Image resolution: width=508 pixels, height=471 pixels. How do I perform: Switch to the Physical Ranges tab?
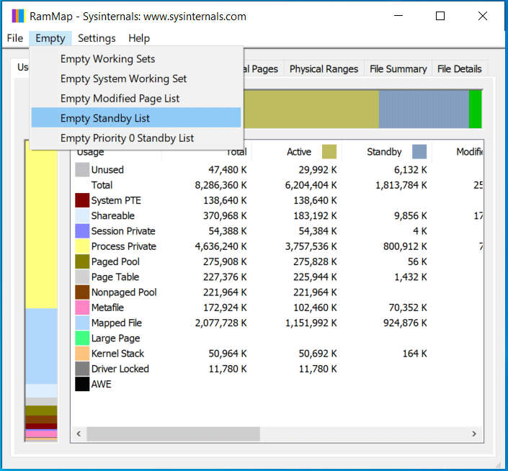point(324,69)
